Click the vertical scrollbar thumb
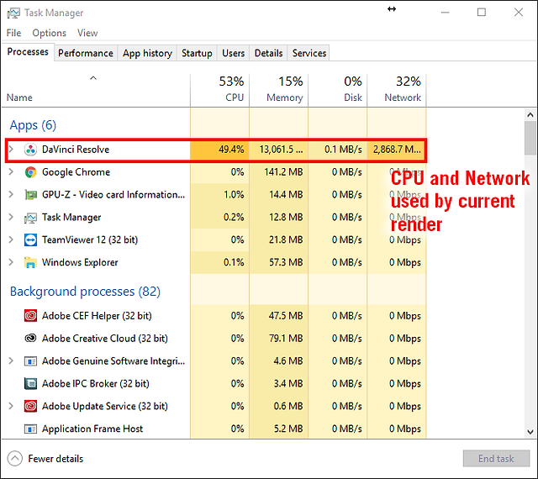538x479 pixels. pos(530,138)
